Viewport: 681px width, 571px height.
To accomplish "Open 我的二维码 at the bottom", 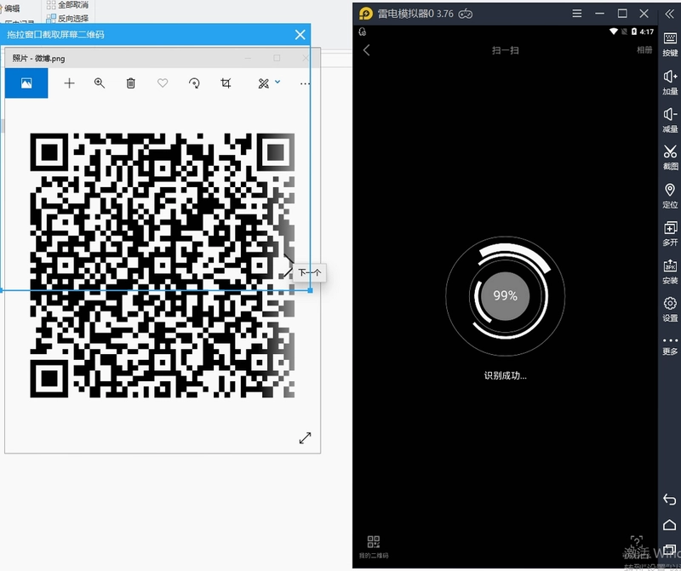I will coord(374,546).
